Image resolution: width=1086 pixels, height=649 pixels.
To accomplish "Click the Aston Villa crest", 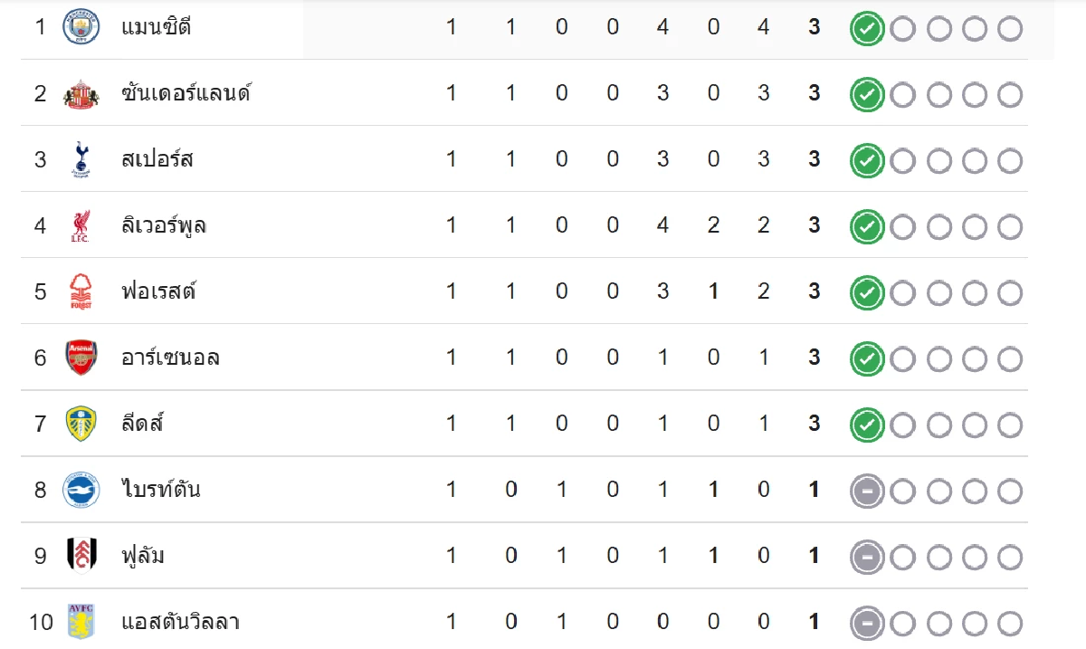I will (81, 622).
